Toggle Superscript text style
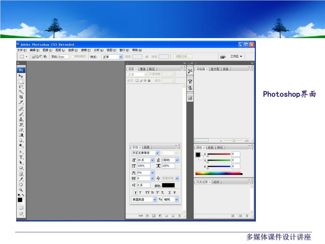This screenshot has height=244, width=325. coord(157,193)
